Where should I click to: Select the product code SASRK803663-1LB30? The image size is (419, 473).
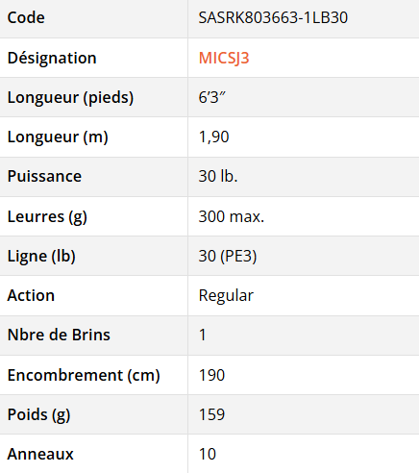tap(273, 17)
